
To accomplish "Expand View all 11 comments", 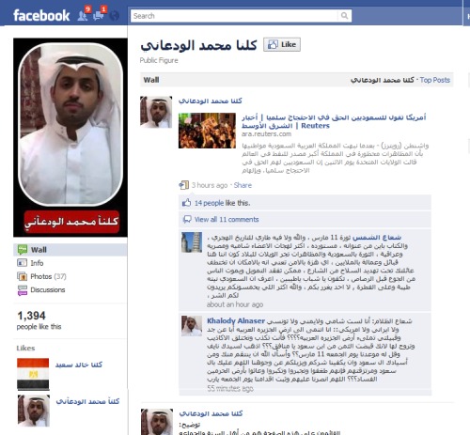I will 227,219.
